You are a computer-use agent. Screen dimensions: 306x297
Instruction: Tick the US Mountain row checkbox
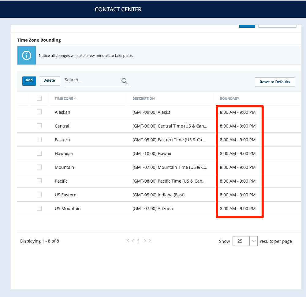coord(39,209)
